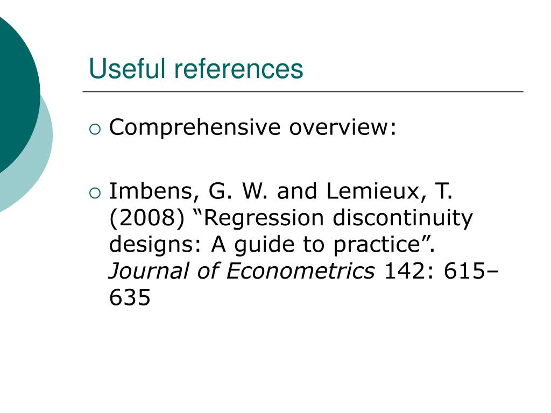Click the word "designs:" in the title
This screenshot has width=551, height=413.
(x=156, y=245)
